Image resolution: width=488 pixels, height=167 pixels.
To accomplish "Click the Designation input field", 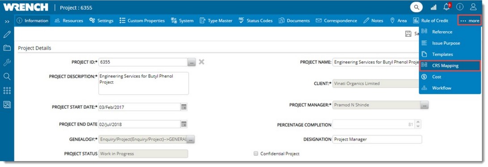I will (x=377, y=139).
